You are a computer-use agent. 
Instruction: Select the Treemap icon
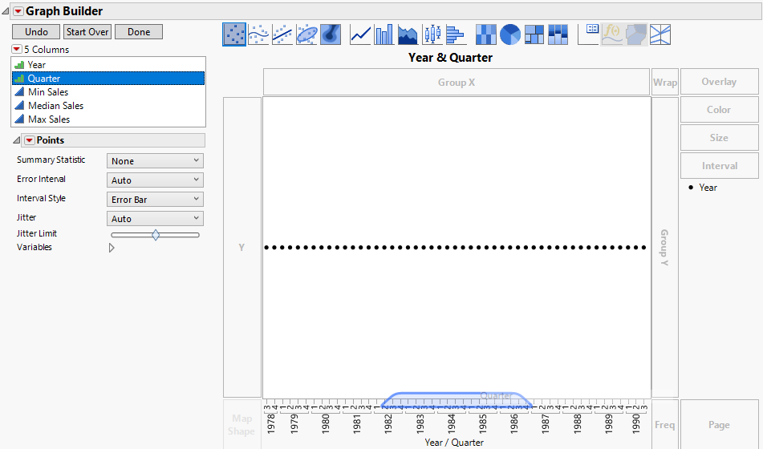tap(534, 34)
